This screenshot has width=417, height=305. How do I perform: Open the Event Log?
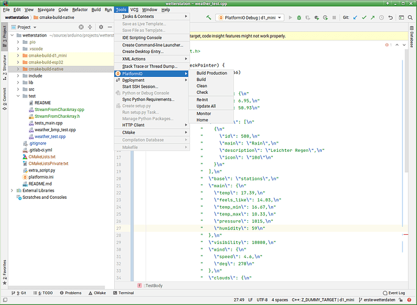[x=394, y=293]
